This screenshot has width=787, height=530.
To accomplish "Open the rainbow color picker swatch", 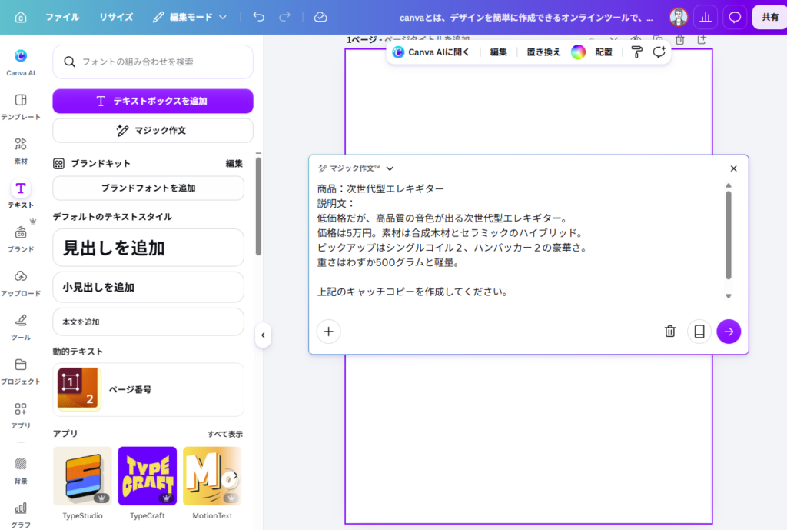I will 578,52.
